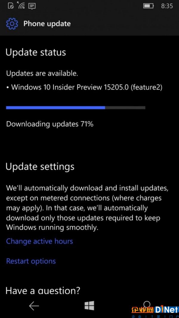
Task: Click the automatic download description paragraph
Action: tap(87, 208)
